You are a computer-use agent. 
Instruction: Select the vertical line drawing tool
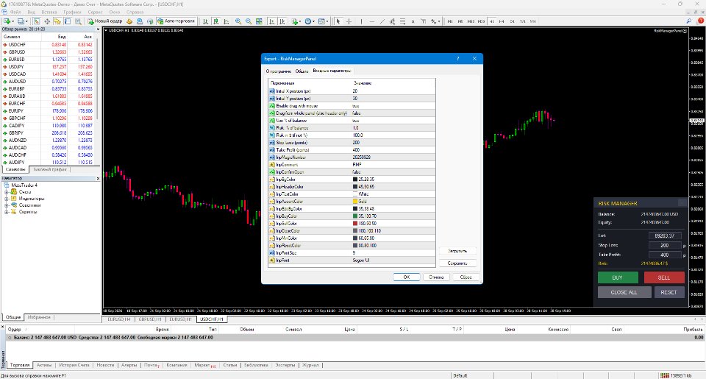click(361, 21)
